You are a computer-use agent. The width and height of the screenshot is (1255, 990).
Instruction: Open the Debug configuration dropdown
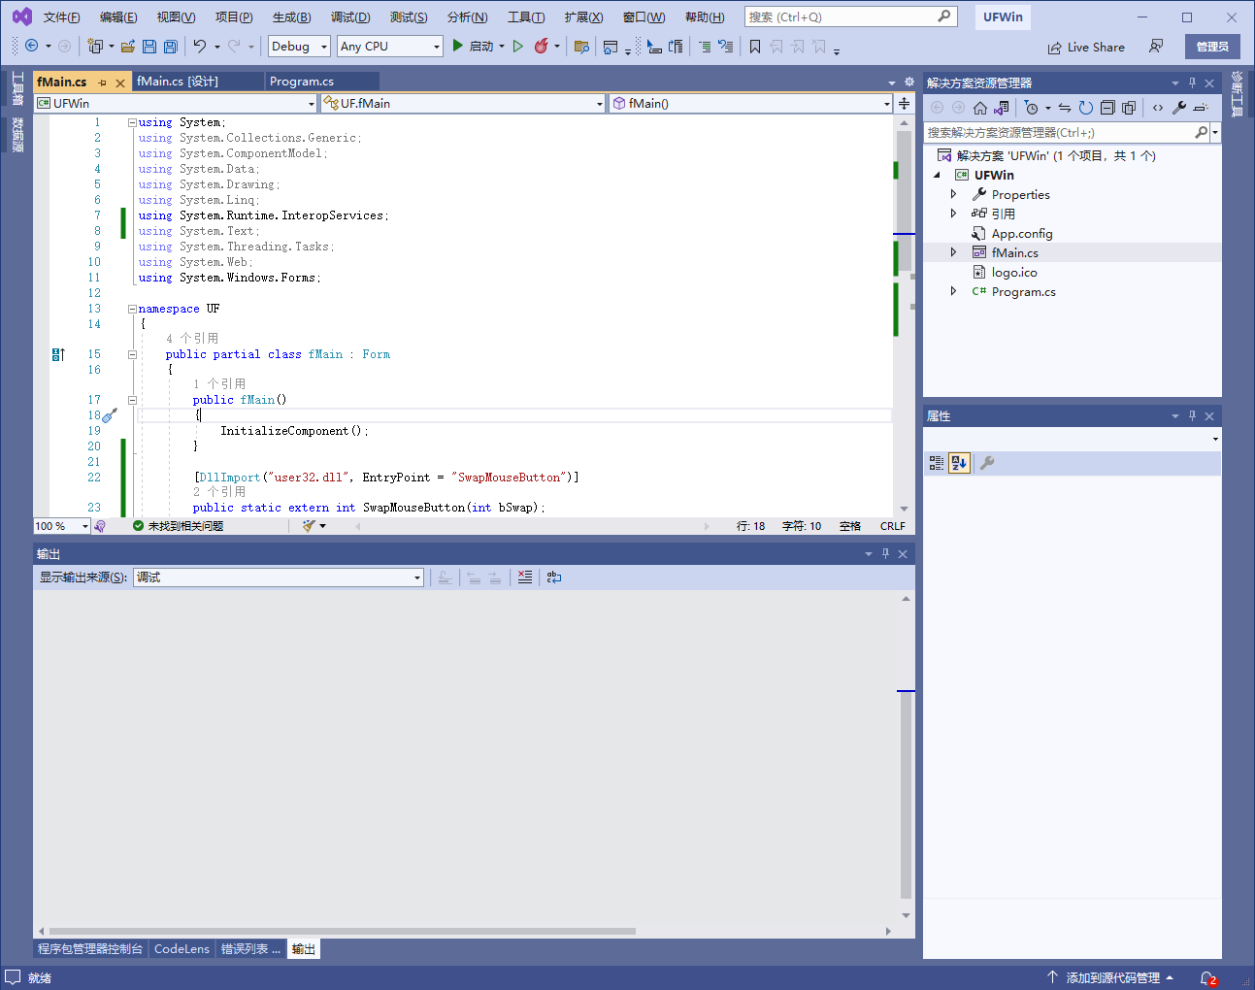(x=300, y=46)
